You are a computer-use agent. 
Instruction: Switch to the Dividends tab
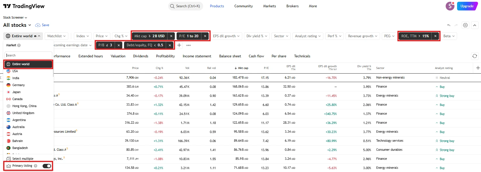[x=141, y=56]
